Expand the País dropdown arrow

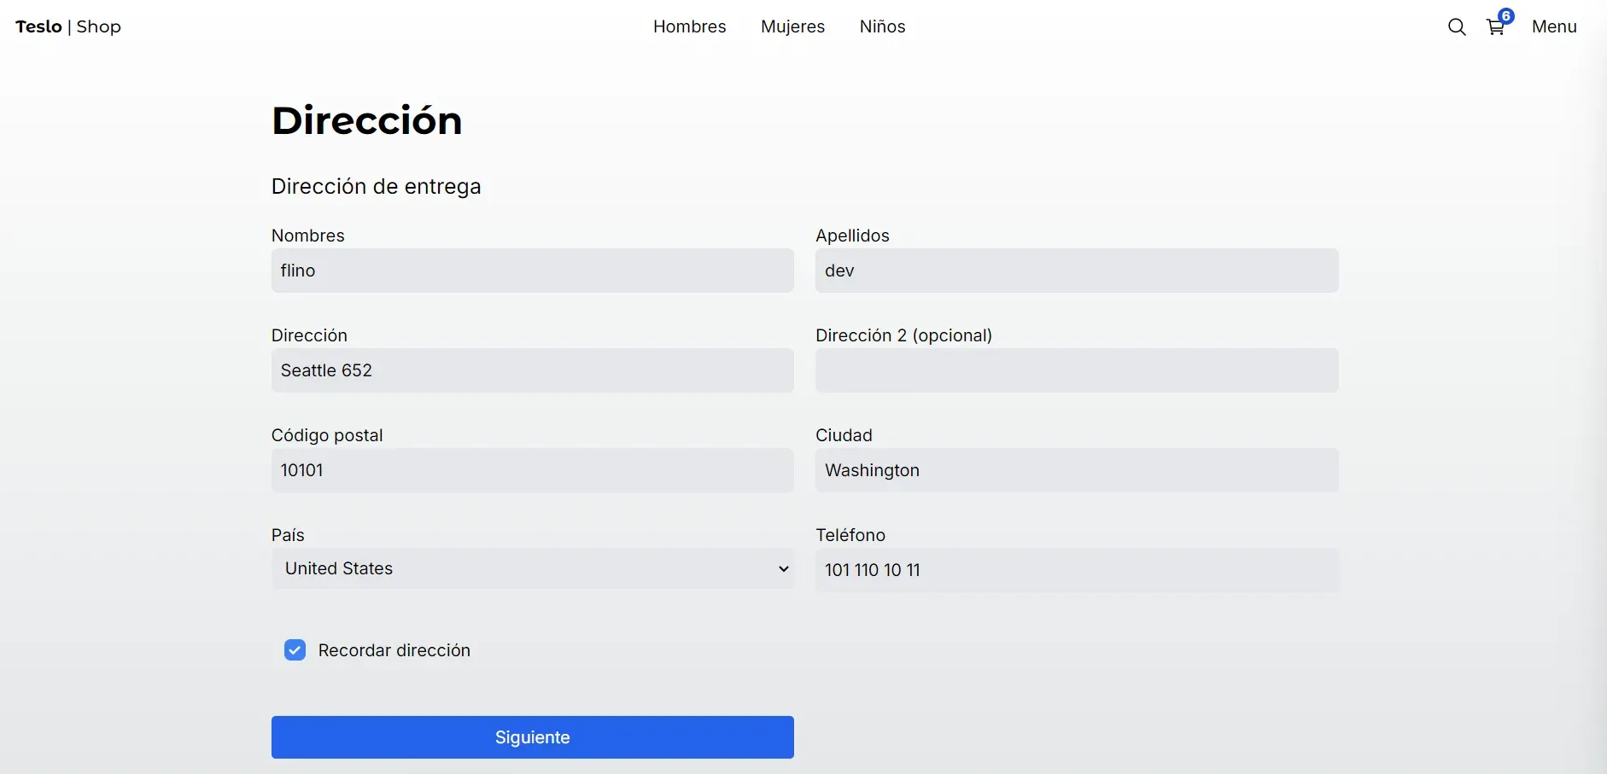point(783,569)
